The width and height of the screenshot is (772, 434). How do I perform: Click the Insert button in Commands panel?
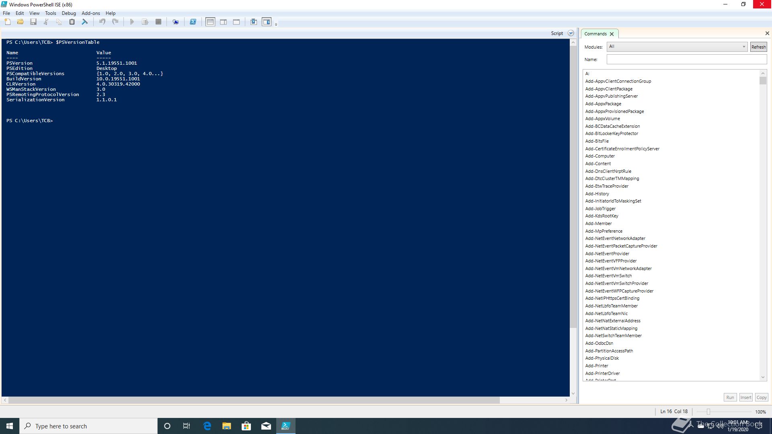click(x=746, y=397)
